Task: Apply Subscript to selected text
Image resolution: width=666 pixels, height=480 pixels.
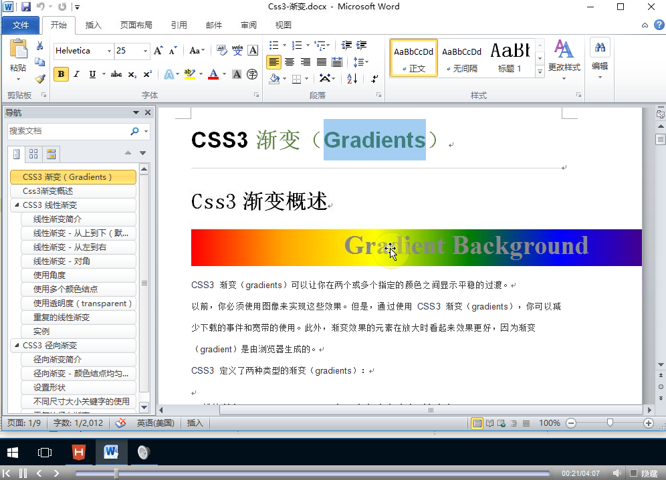Action: [132, 75]
